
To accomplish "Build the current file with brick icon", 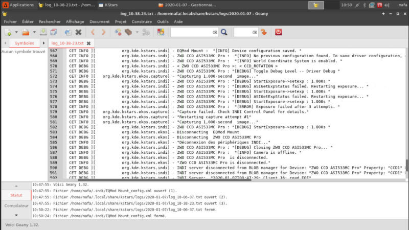I will click(x=128, y=32).
